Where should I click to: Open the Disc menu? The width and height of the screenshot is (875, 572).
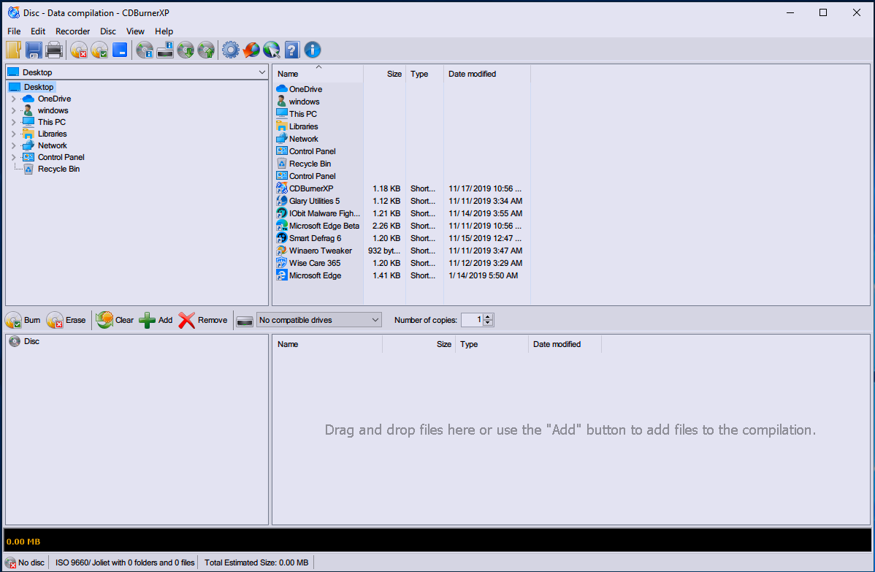coord(108,31)
